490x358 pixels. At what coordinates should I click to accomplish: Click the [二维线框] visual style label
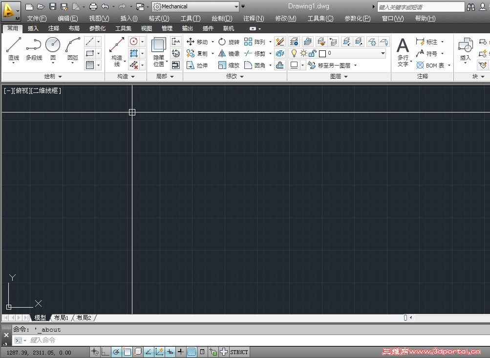point(46,91)
